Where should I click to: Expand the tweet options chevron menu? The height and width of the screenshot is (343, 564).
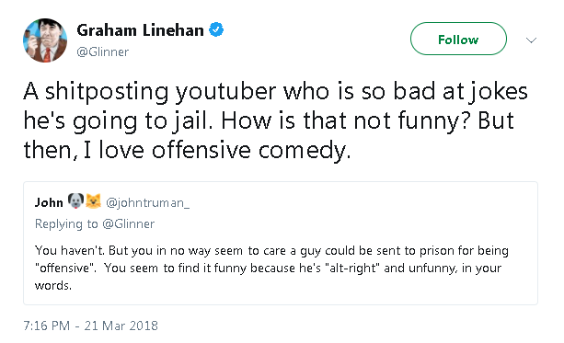tap(531, 40)
